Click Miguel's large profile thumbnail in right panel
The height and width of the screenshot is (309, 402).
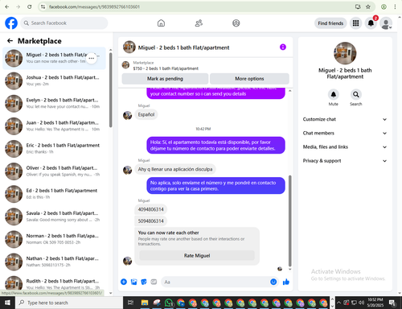coord(345,53)
